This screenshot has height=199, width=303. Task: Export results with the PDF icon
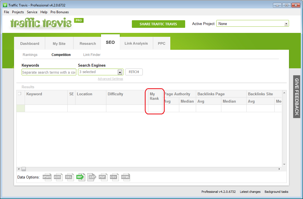[103, 177]
